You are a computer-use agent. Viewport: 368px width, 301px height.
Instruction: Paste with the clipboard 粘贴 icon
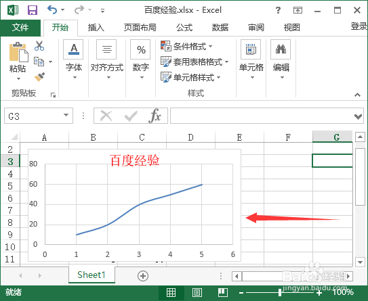pyautogui.click(x=18, y=52)
